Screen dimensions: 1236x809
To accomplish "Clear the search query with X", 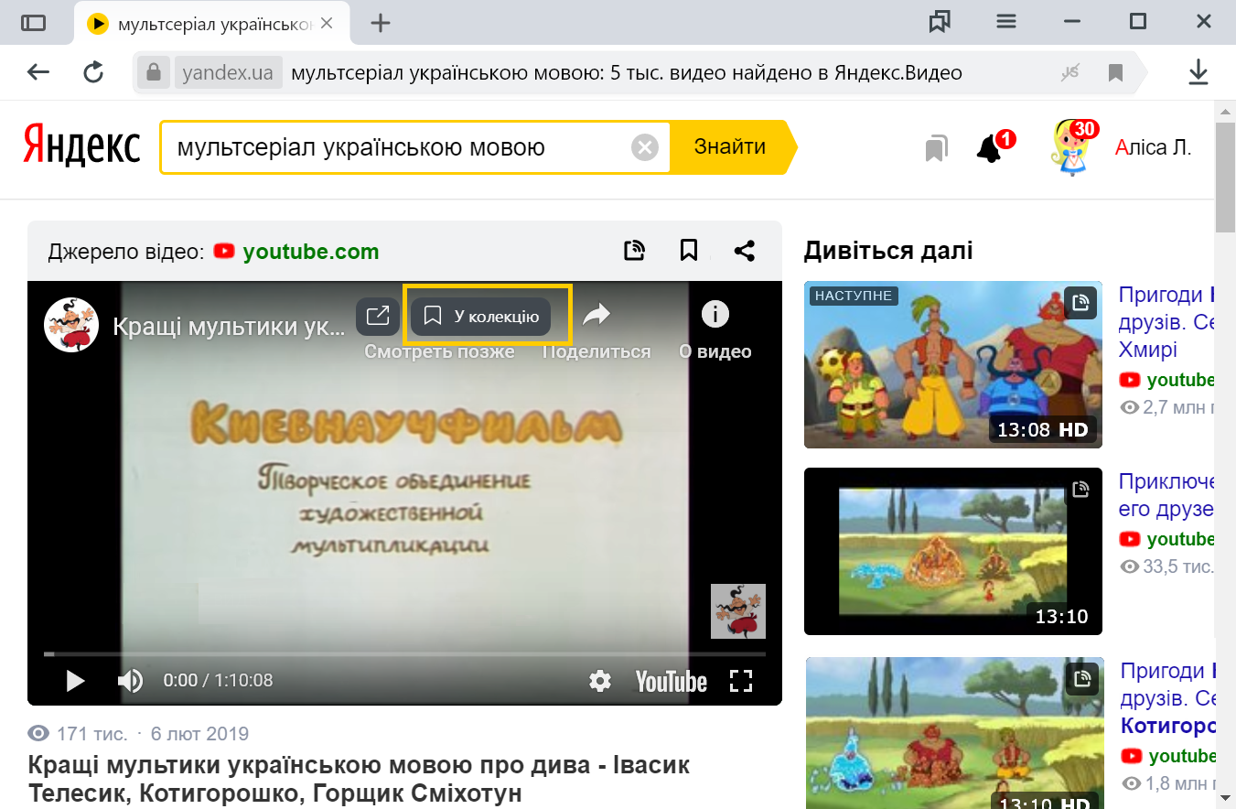I will pyautogui.click(x=645, y=147).
